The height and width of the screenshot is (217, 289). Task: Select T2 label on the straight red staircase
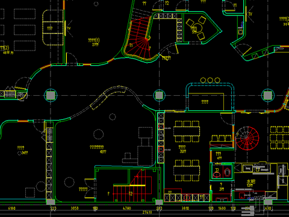point(131,193)
